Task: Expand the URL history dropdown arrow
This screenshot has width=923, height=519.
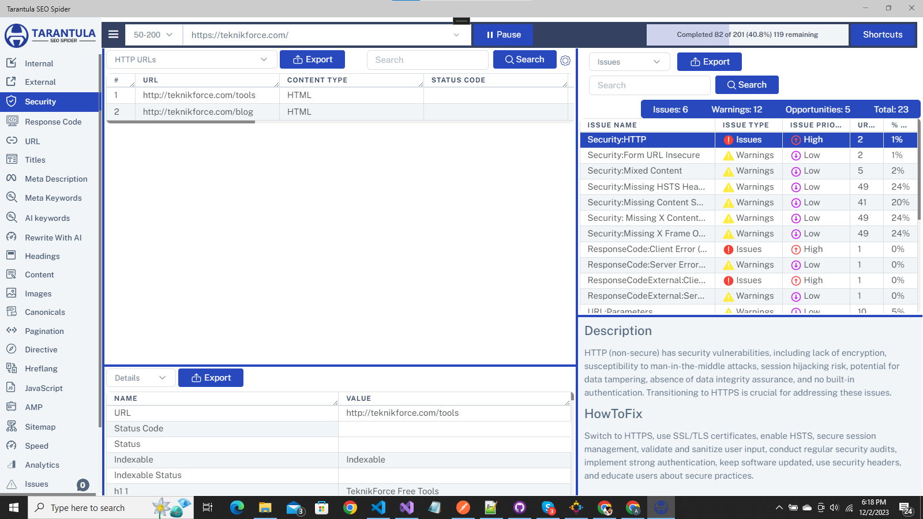Action: click(456, 35)
